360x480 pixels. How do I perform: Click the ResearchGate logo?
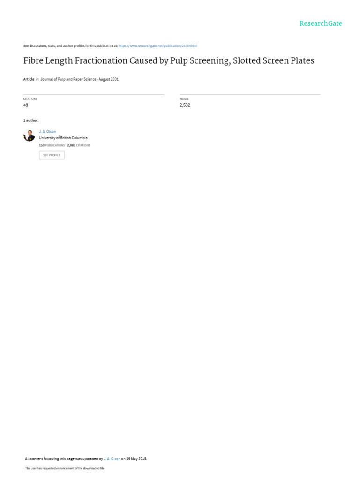pyautogui.click(x=321, y=23)
